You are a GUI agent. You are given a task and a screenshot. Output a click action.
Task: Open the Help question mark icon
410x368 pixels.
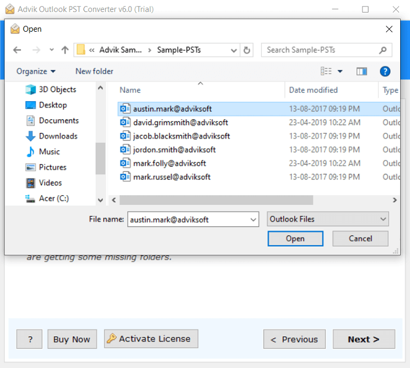(385, 71)
